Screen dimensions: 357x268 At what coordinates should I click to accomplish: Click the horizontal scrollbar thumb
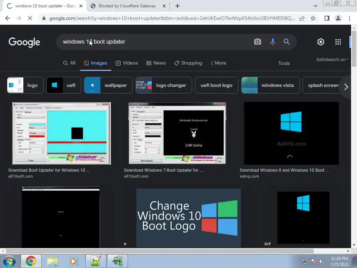coord(159,251)
